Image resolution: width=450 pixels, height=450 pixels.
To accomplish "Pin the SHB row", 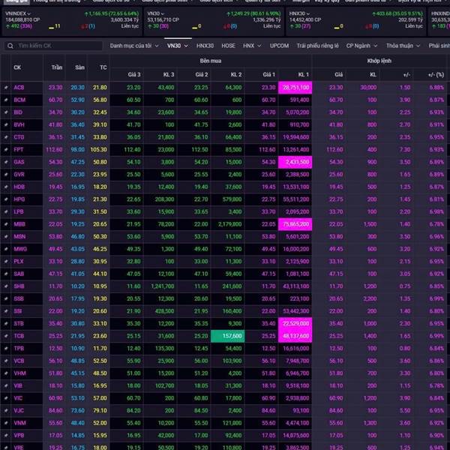I will [x=6, y=286].
